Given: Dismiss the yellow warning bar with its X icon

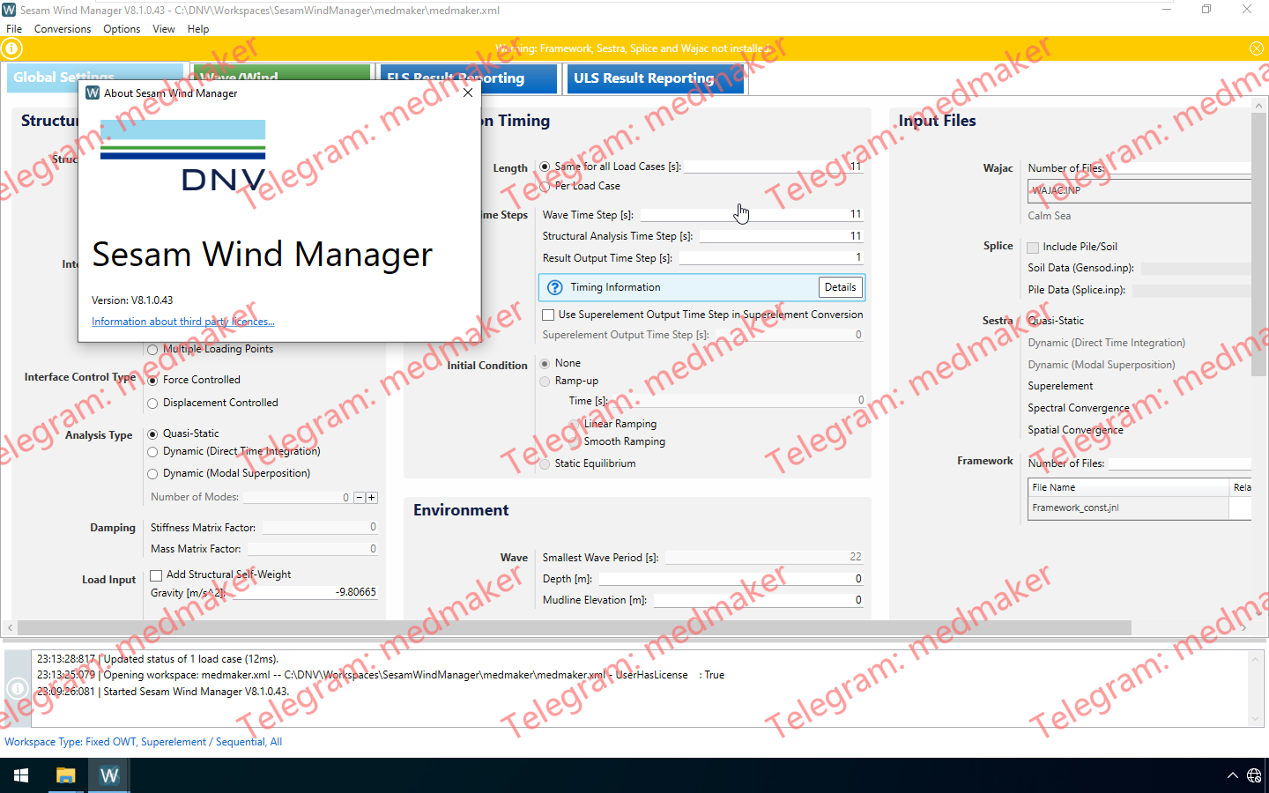Looking at the screenshot, I should (x=1257, y=48).
